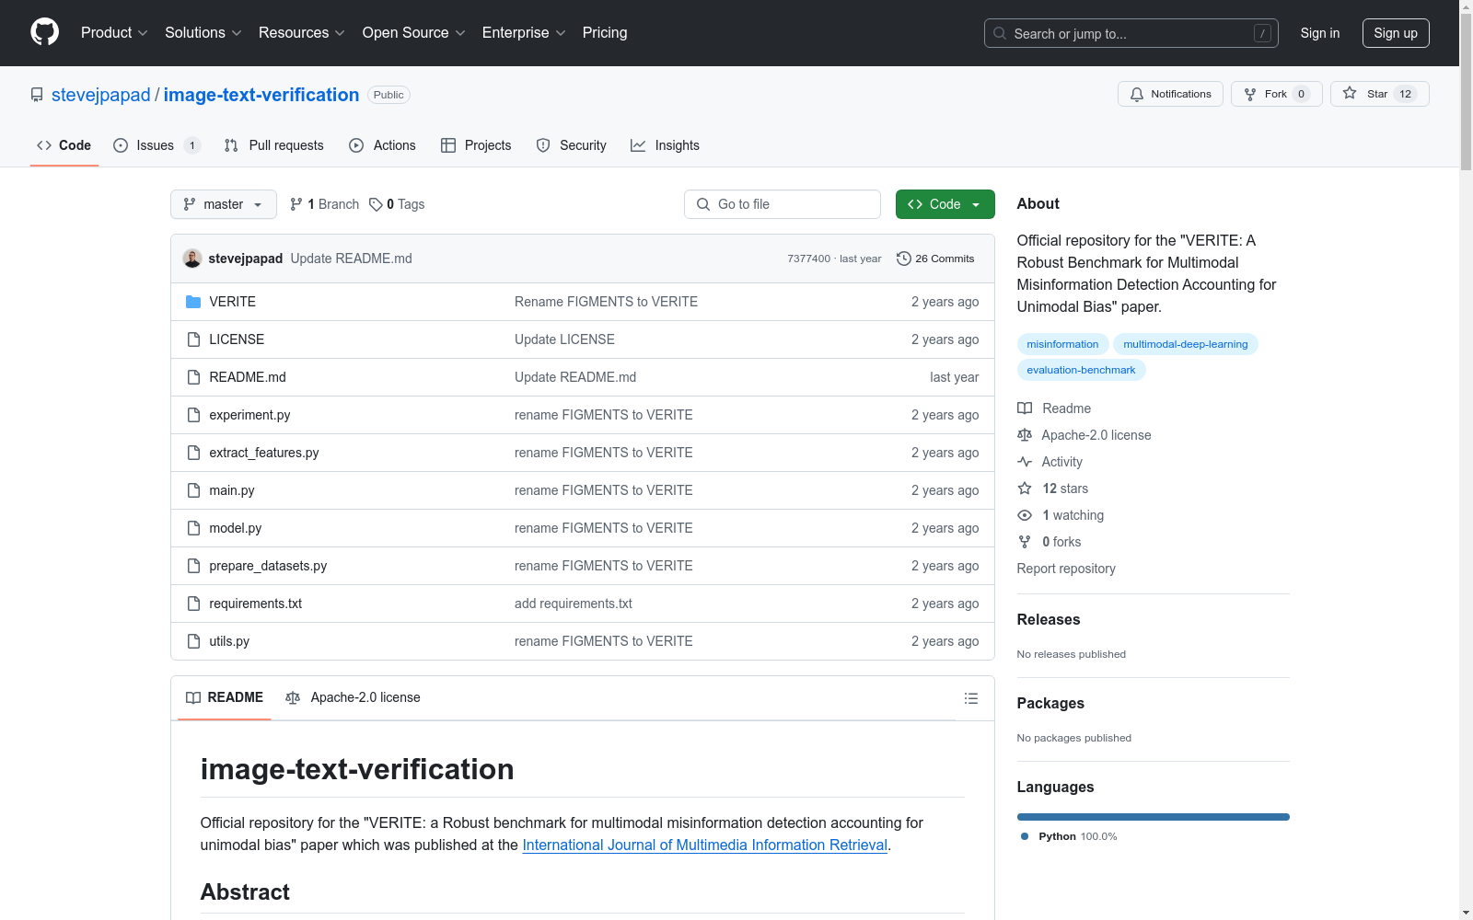The height and width of the screenshot is (920, 1473).
Task: Open the image-text-verification repository link
Action: point(261,95)
